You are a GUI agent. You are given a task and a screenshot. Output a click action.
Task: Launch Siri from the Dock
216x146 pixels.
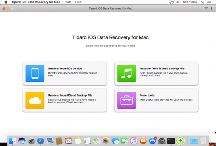coord(22,141)
